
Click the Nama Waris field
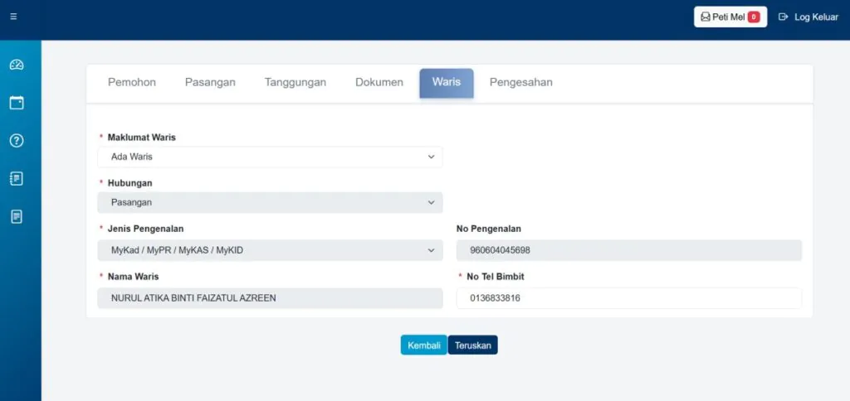click(270, 298)
